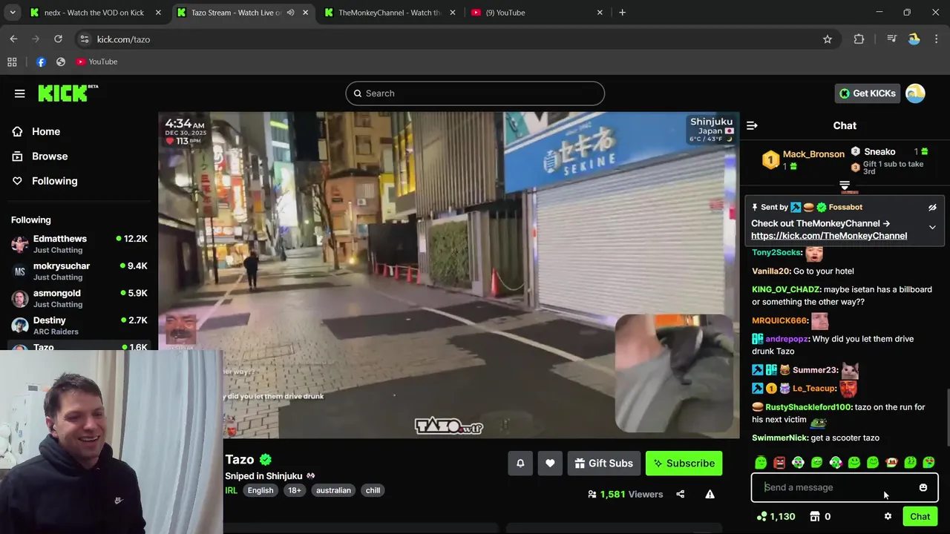Image resolution: width=950 pixels, height=534 pixels.
Task: Click Sneako on the gift leaderboard
Action: click(x=879, y=151)
